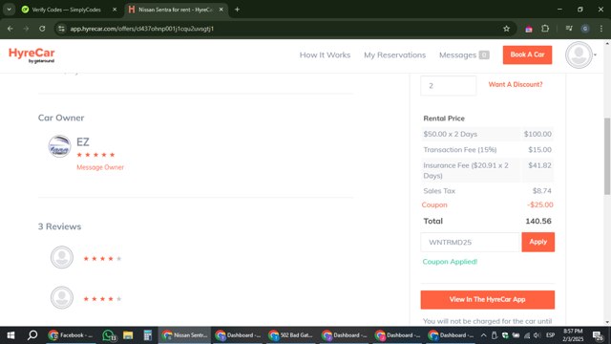Screen dimensions: 611x344
Task: Show hidden system tray icons
Action: click(484, 335)
